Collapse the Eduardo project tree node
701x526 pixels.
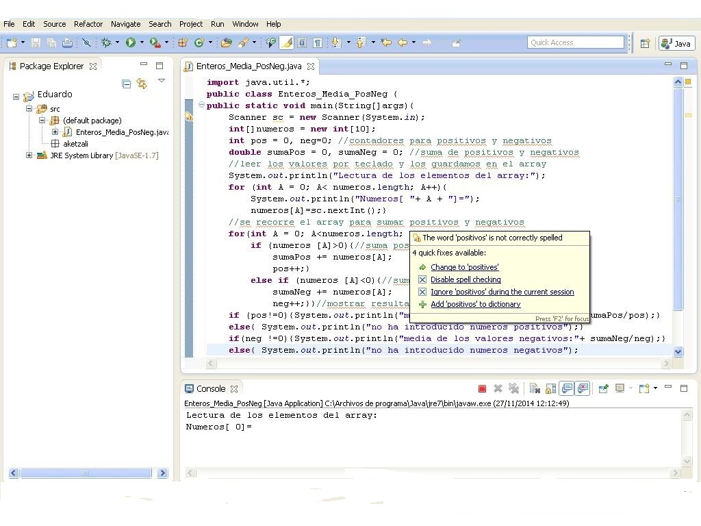pyautogui.click(x=16, y=97)
